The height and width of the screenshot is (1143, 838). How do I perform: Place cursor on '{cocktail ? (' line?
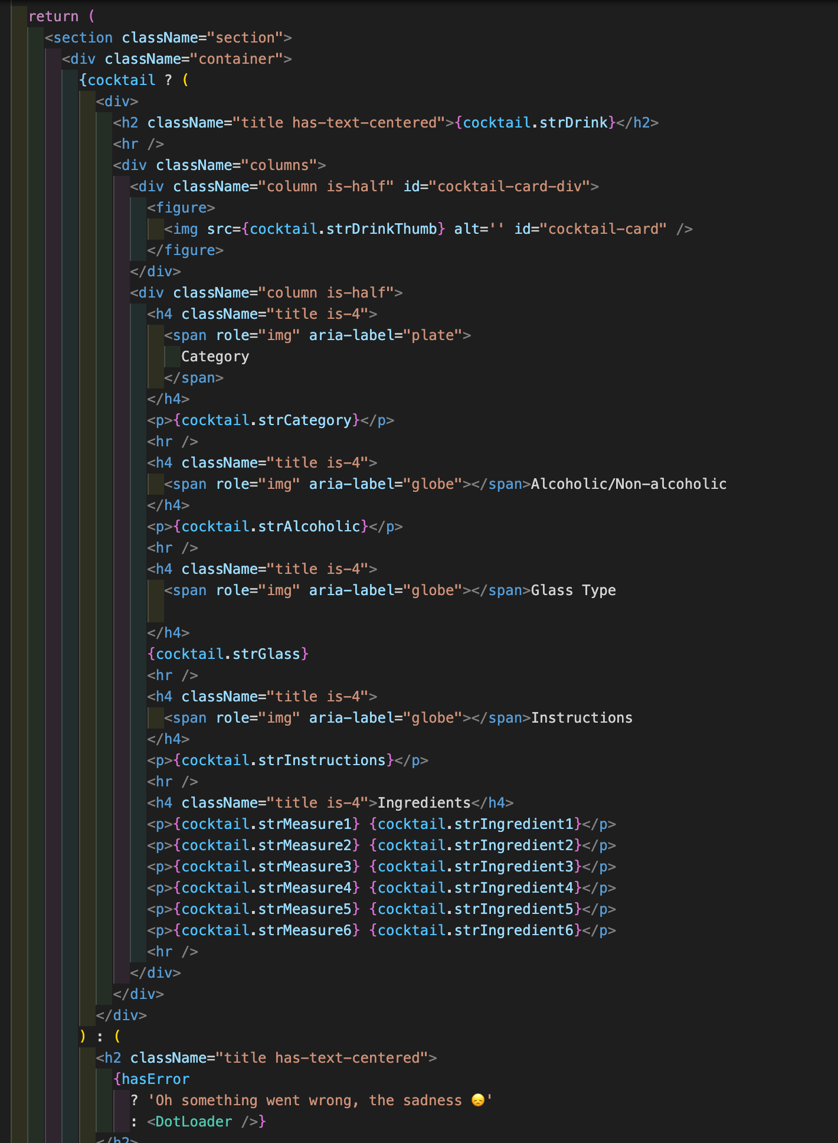pyautogui.click(x=134, y=80)
